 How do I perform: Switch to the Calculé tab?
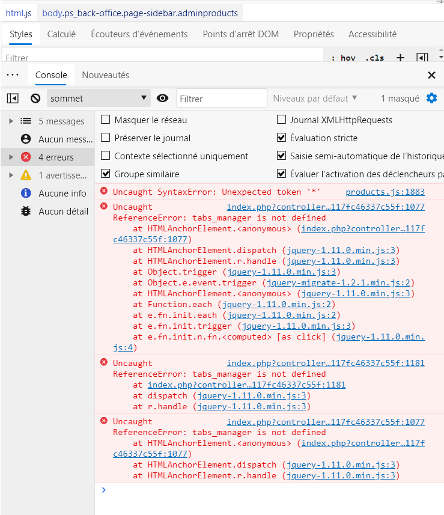click(61, 34)
